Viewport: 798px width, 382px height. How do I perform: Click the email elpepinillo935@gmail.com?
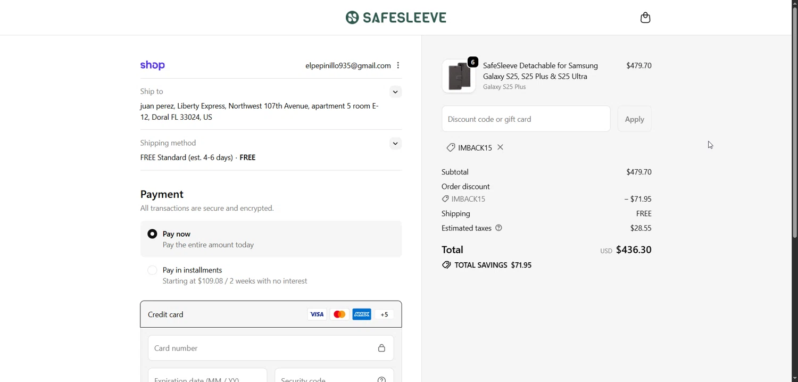pyautogui.click(x=348, y=65)
